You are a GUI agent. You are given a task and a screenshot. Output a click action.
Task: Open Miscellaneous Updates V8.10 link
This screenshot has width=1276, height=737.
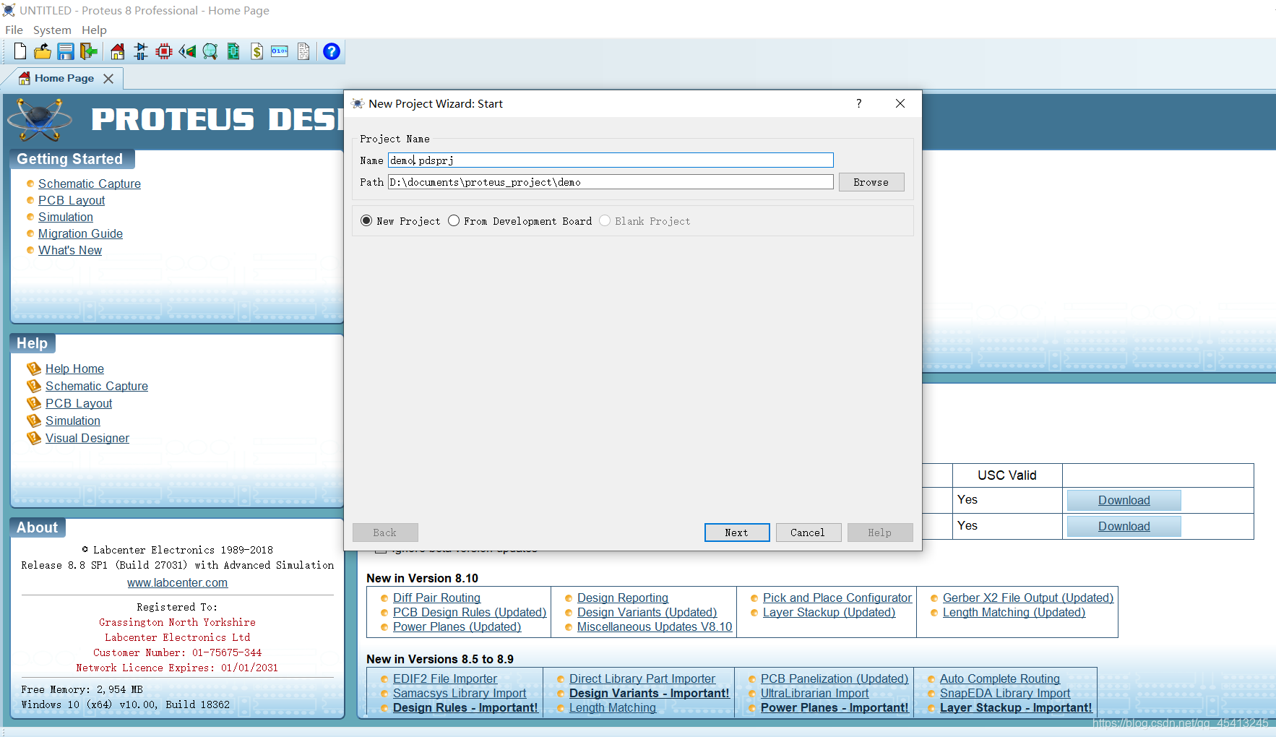coord(655,626)
